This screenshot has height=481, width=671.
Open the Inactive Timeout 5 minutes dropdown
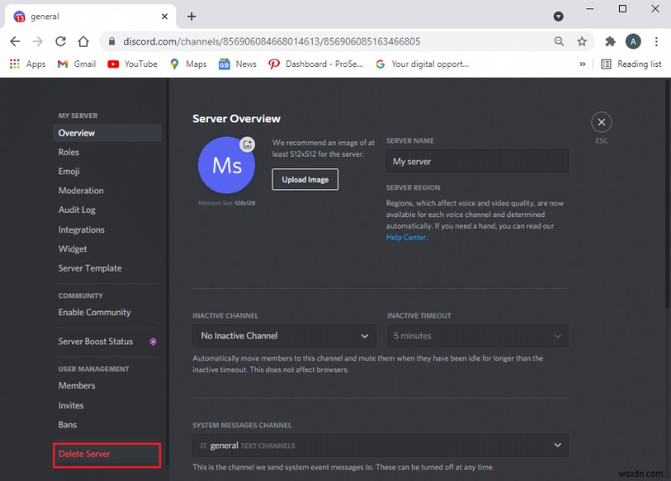pos(477,336)
